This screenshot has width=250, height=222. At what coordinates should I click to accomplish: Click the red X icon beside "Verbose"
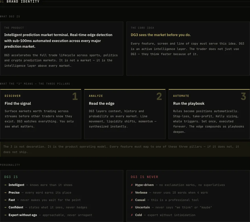click(x=132, y=192)
